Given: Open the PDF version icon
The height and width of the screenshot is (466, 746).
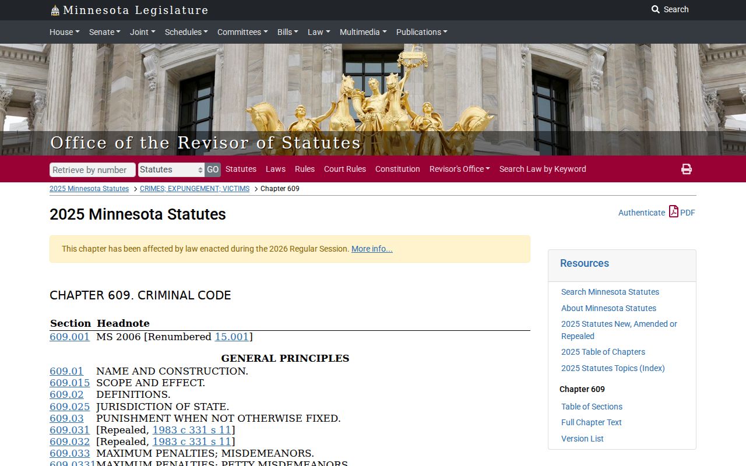Looking at the screenshot, I should [x=674, y=211].
